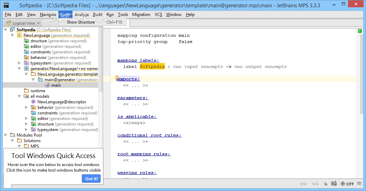Viewport: 366px width, 191px height.
Task: Click the is applicable: section link
Action: pyautogui.click(x=137, y=116)
